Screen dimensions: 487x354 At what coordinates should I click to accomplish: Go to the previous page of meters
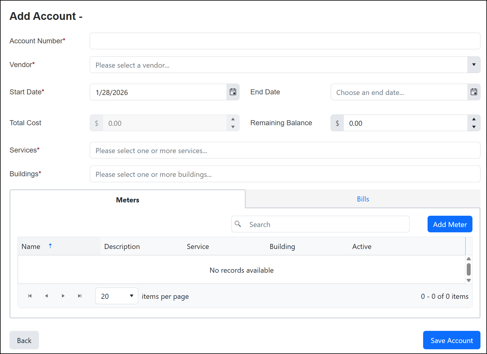pos(46,296)
